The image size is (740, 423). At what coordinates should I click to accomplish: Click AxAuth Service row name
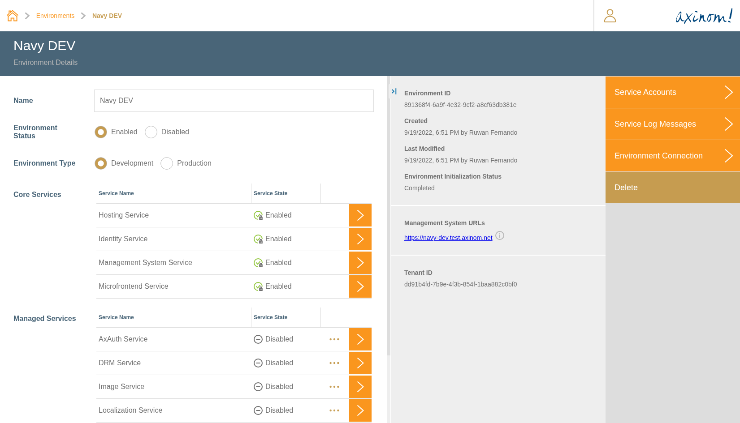point(123,339)
